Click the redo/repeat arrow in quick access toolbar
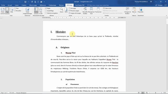The width and height of the screenshot is (168, 94). [32, 2]
